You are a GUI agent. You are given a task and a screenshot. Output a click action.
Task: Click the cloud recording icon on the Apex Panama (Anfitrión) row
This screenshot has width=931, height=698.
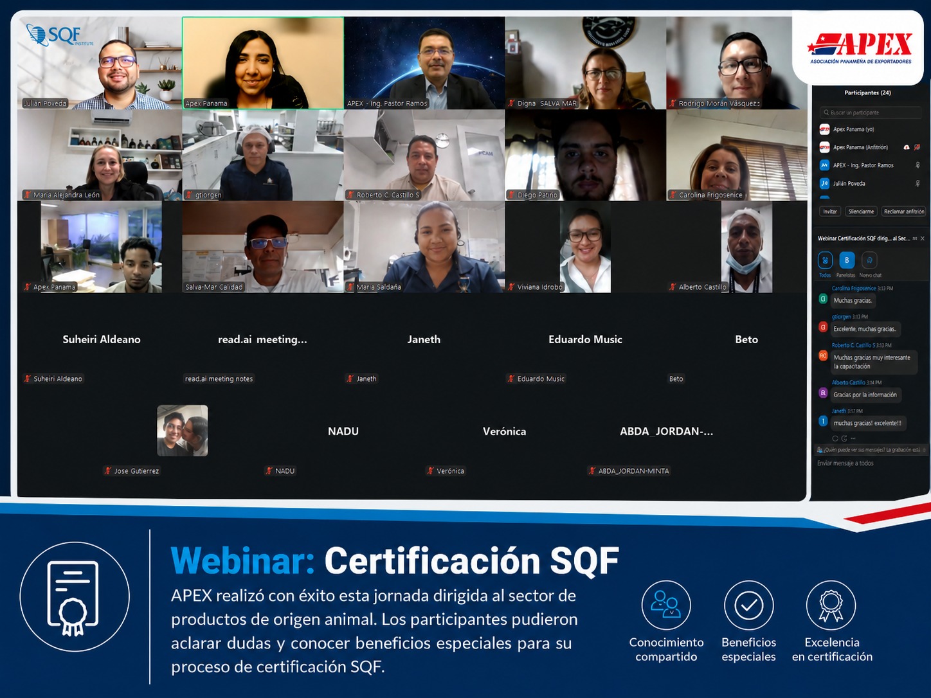[x=907, y=147]
